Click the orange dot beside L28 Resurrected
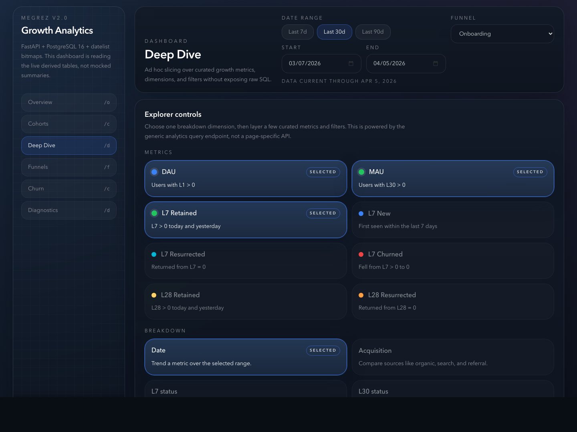This screenshot has width=577, height=432. [361, 295]
